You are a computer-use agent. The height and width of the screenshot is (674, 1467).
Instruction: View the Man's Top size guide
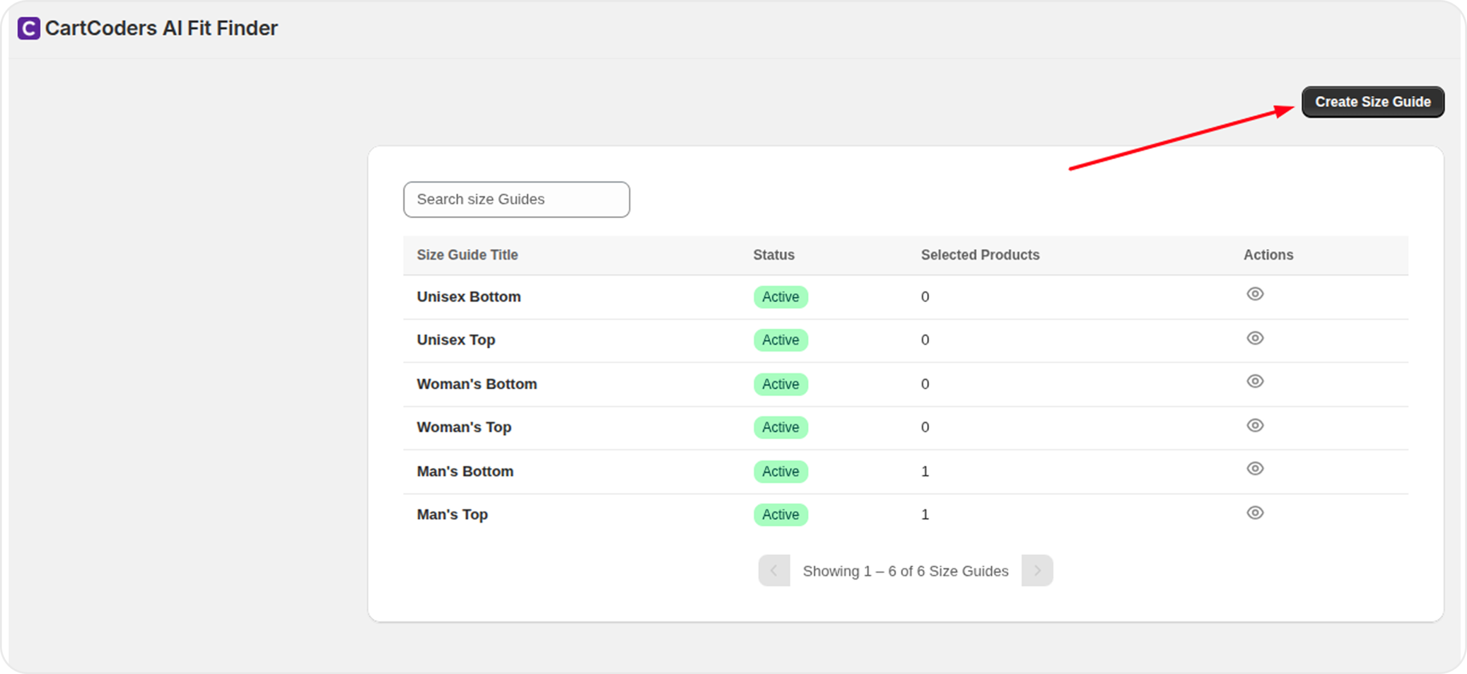(x=1254, y=513)
